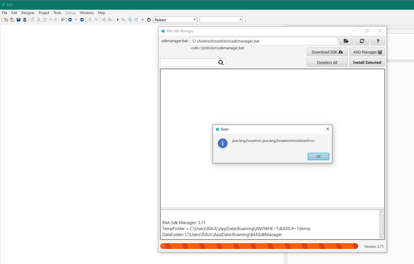Viewport: 414px width, 264px height.
Task: Open the Help menu
Action: coord(101,13)
